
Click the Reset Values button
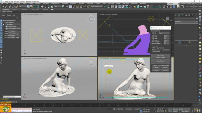[x=161, y=55]
